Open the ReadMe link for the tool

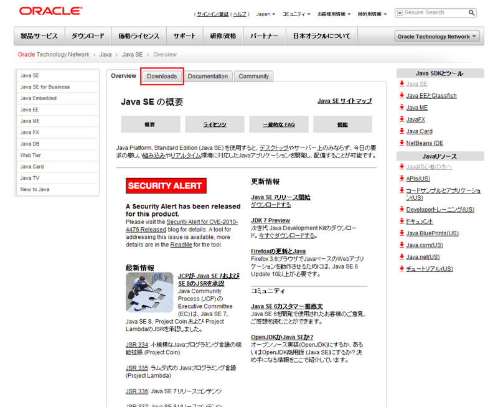(x=181, y=245)
